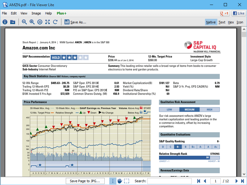The height and width of the screenshot is (185, 247).
Task: Click the blue HOLD recommendation badge
Action: coord(56,58)
